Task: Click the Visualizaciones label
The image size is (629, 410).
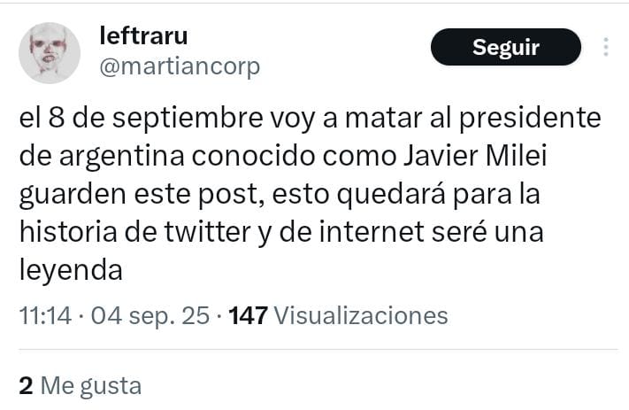Action: [360, 315]
